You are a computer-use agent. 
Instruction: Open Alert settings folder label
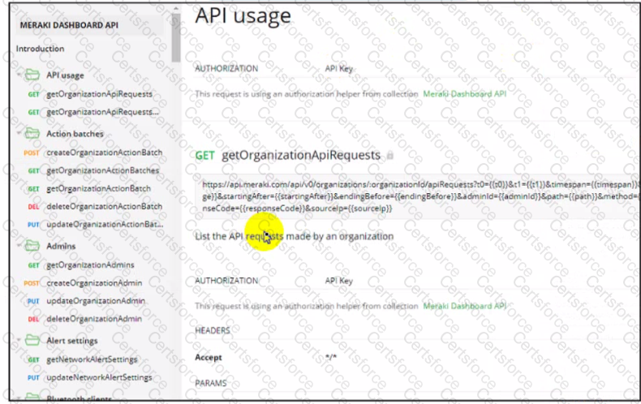pyautogui.click(x=72, y=341)
